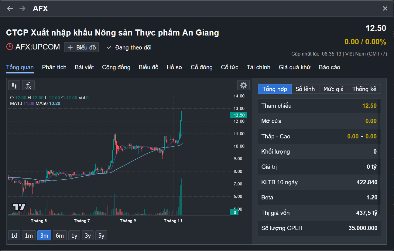Set chart range to 3m

[44, 236]
